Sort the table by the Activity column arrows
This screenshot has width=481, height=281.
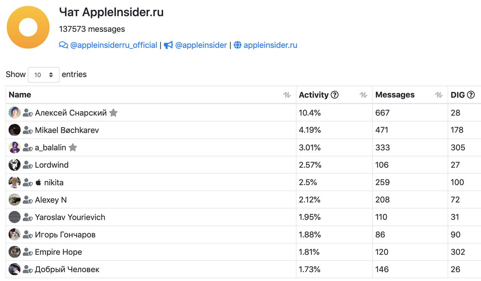(363, 95)
